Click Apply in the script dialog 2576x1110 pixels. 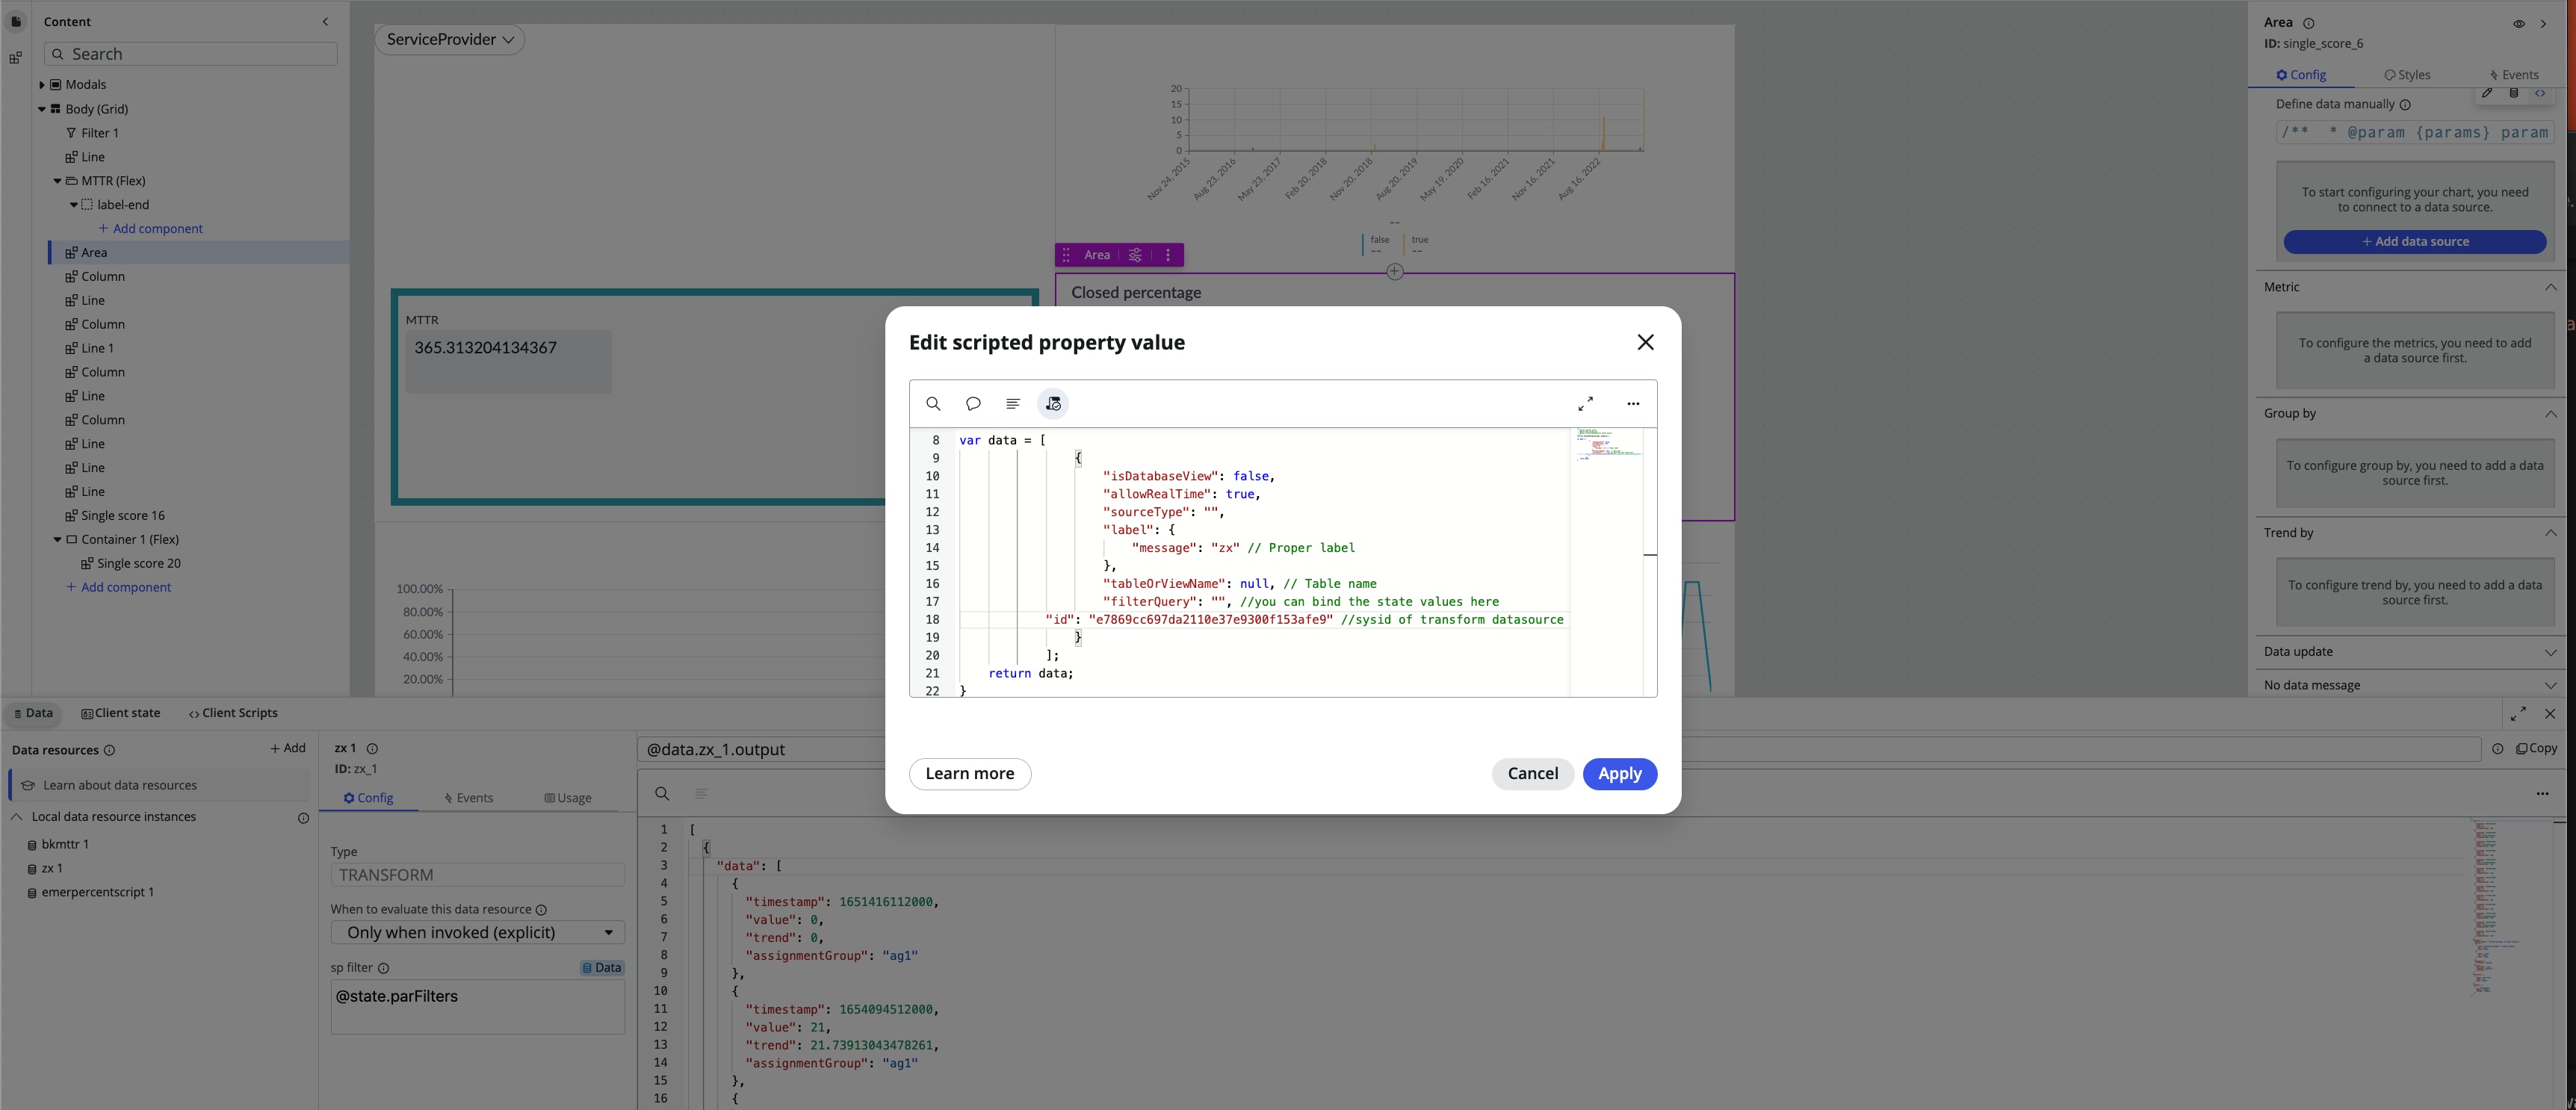(1619, 773)
